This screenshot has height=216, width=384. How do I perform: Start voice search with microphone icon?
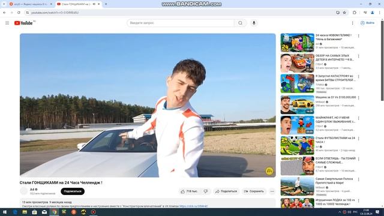(254, 23)
